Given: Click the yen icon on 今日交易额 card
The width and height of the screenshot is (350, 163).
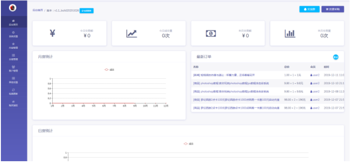Looking at the screenshot, I should (52, 33).
